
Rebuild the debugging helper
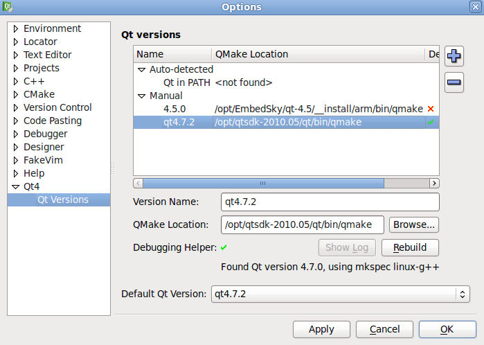410,247
